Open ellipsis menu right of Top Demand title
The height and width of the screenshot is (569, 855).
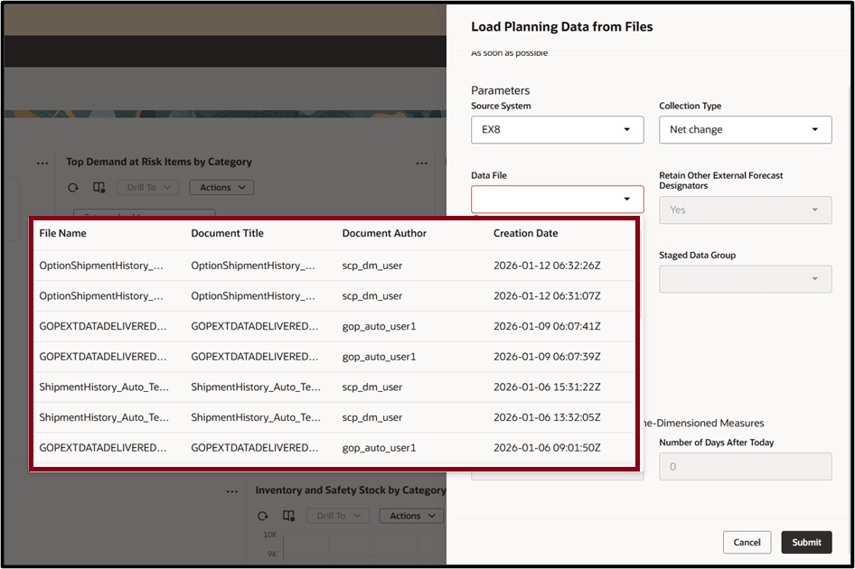click(x=421, y=163)
